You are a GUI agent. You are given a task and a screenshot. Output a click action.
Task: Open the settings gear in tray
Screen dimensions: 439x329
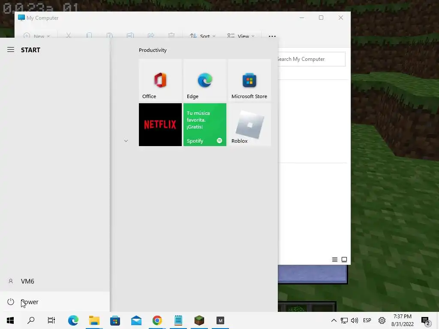point(382,320)
